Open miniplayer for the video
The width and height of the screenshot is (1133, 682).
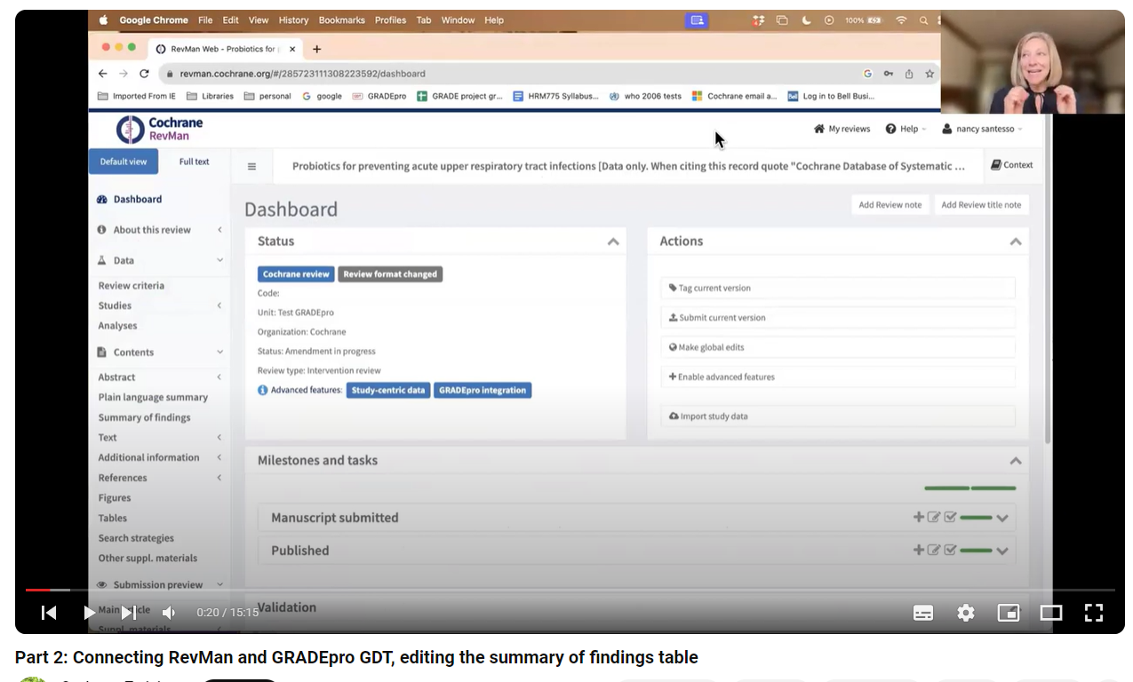1009,613
